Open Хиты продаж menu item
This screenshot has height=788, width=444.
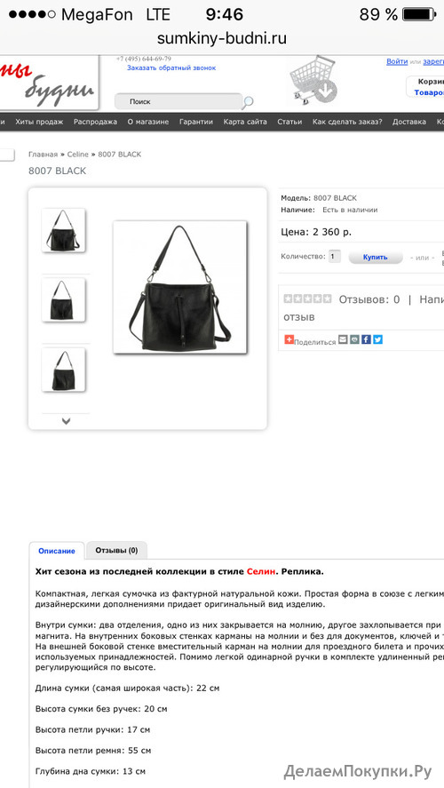[x=39, y=122]
